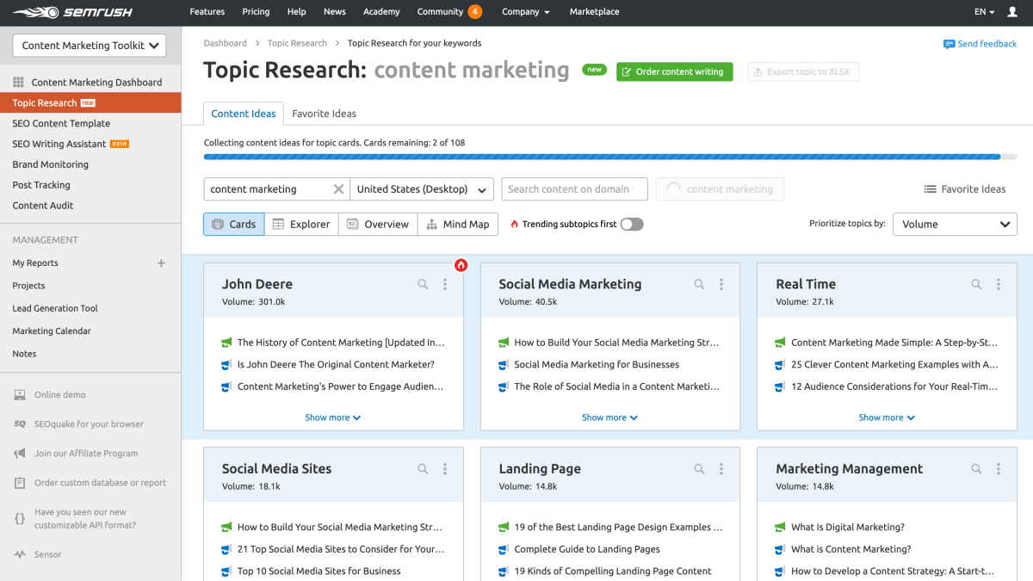The width and height of the screenshot is (1033, 581).
Task: Switch to Explorer view
Action: [301, 224]
